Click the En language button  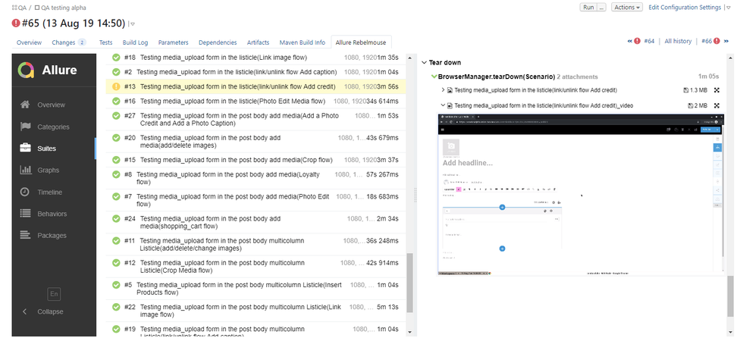(54, 293)
